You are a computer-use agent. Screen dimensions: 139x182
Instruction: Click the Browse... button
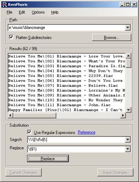[x=112, y=38]
